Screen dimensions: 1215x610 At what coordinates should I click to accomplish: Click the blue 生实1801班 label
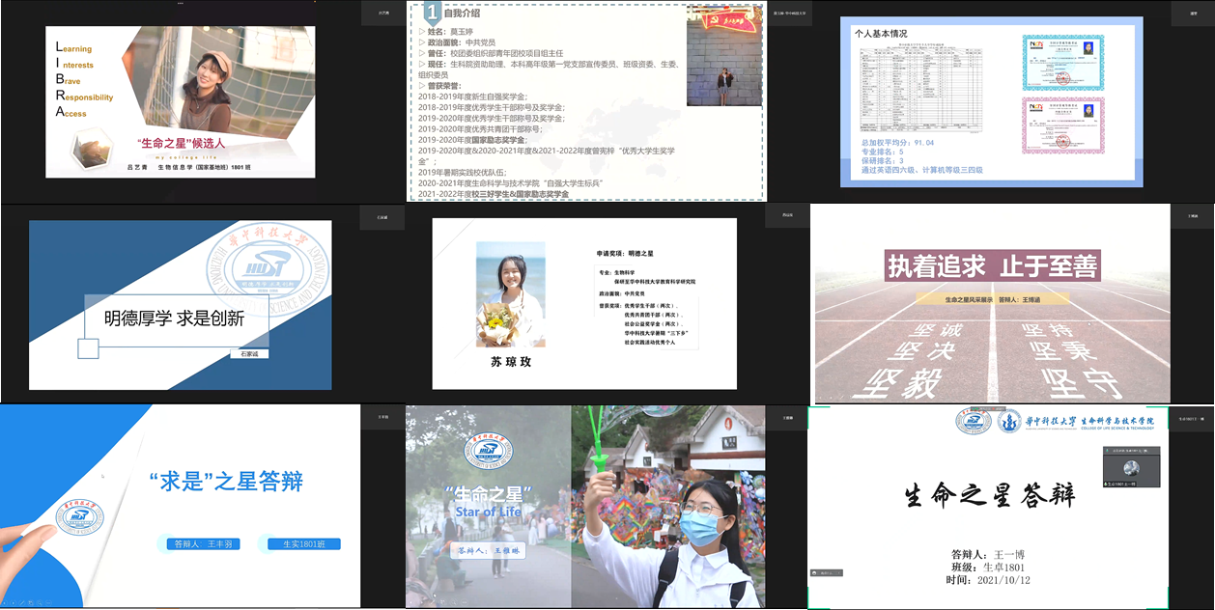304,544
